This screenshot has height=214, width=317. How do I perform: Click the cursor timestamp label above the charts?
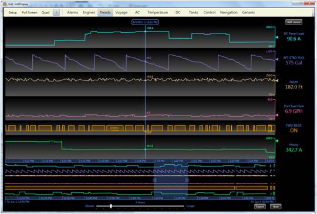(145, 22)
